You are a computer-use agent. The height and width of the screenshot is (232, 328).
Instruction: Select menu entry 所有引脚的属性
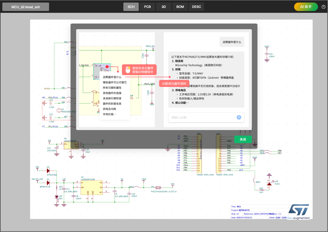(112, 88)
